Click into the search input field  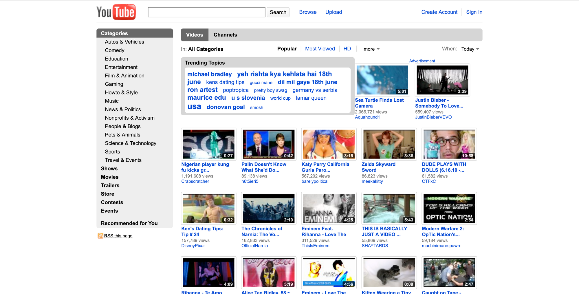(206, 12)
